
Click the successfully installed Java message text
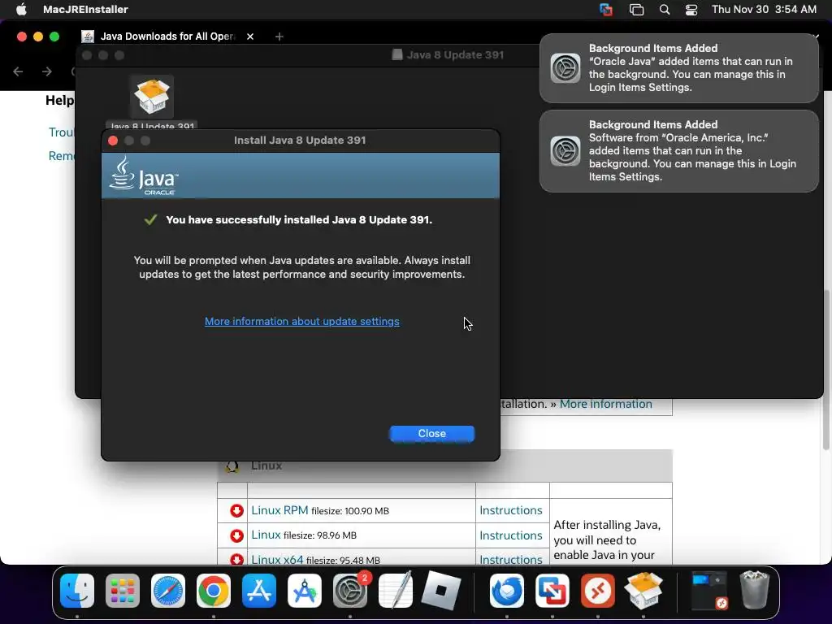tap(299, 219)
